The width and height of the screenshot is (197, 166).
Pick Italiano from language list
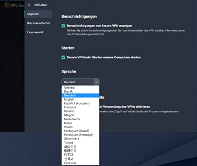click(80, 111)
